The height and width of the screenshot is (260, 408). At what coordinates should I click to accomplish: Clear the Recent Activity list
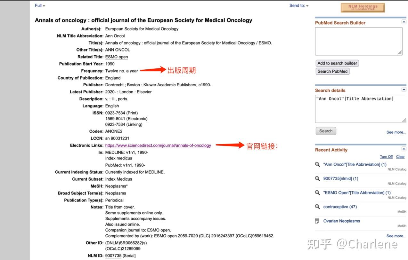(400, 156)
